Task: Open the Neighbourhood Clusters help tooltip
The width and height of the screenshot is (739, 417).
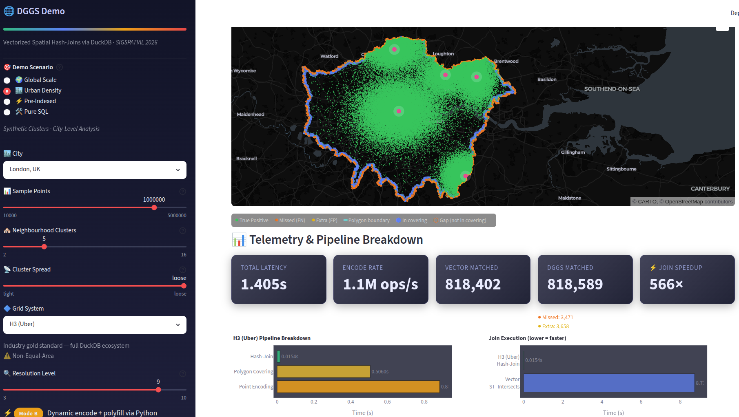Action: 183,230
